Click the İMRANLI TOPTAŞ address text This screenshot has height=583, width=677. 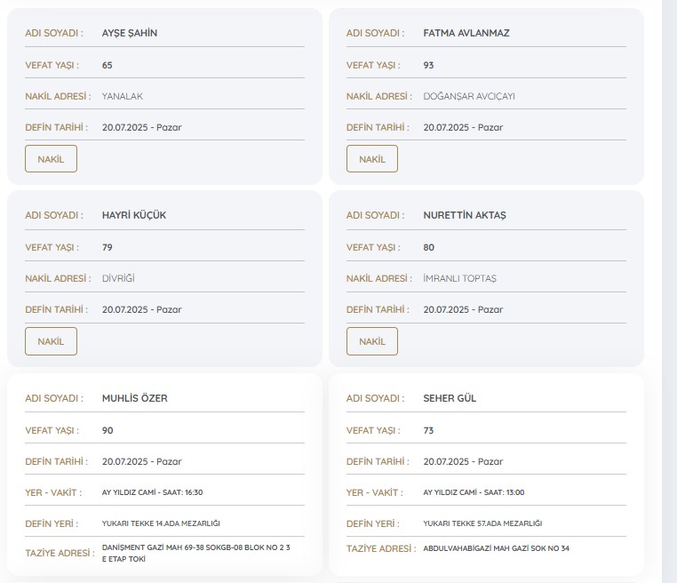[x=460, y=279]
